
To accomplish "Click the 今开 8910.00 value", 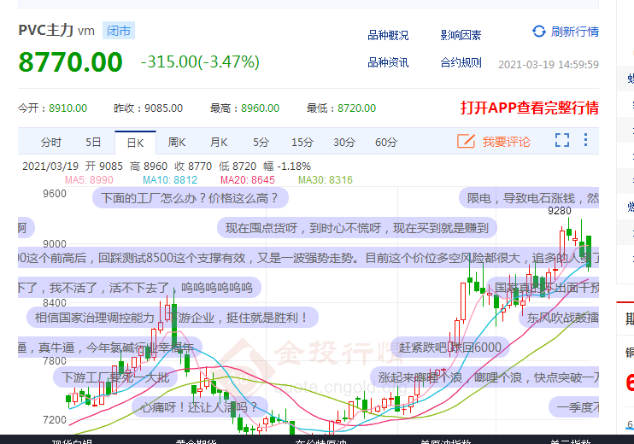I will [68, 108].
